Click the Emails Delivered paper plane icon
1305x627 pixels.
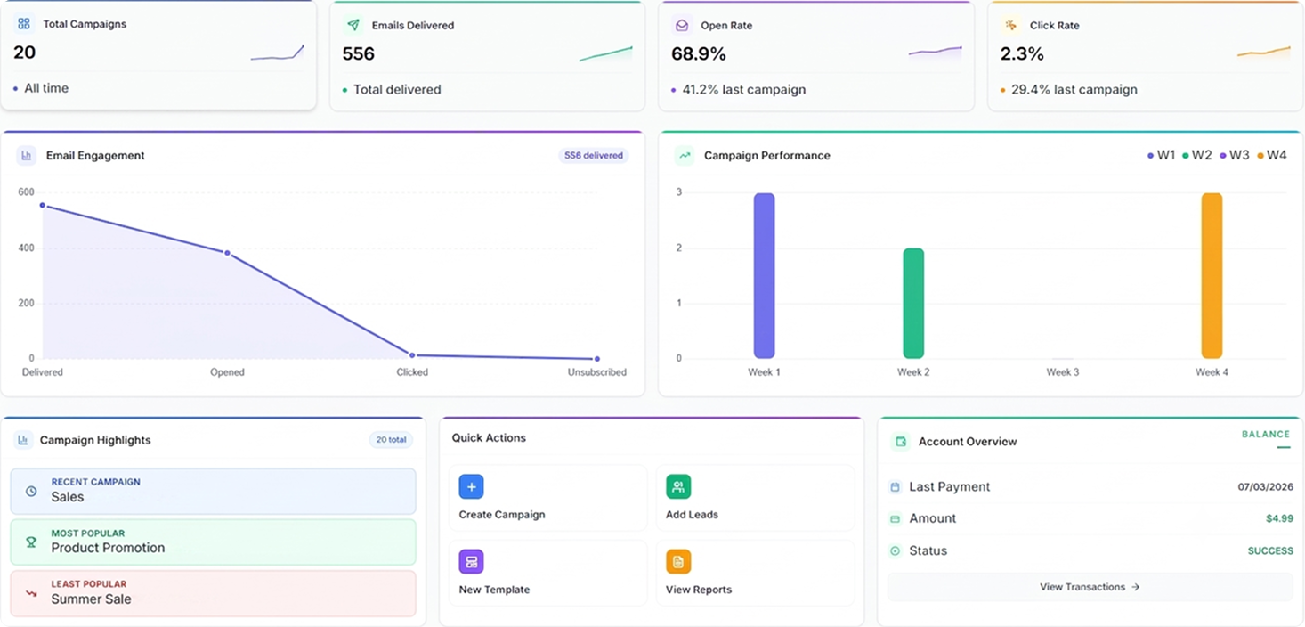353,25
